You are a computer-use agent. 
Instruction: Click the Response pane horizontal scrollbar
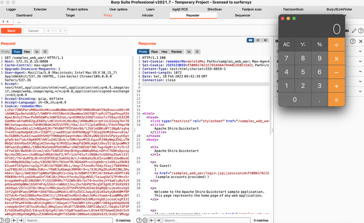(x=172, y=215)
